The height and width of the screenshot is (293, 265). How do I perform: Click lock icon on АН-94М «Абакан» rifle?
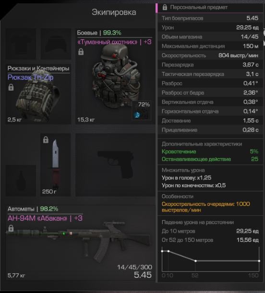tap(11, 228)
